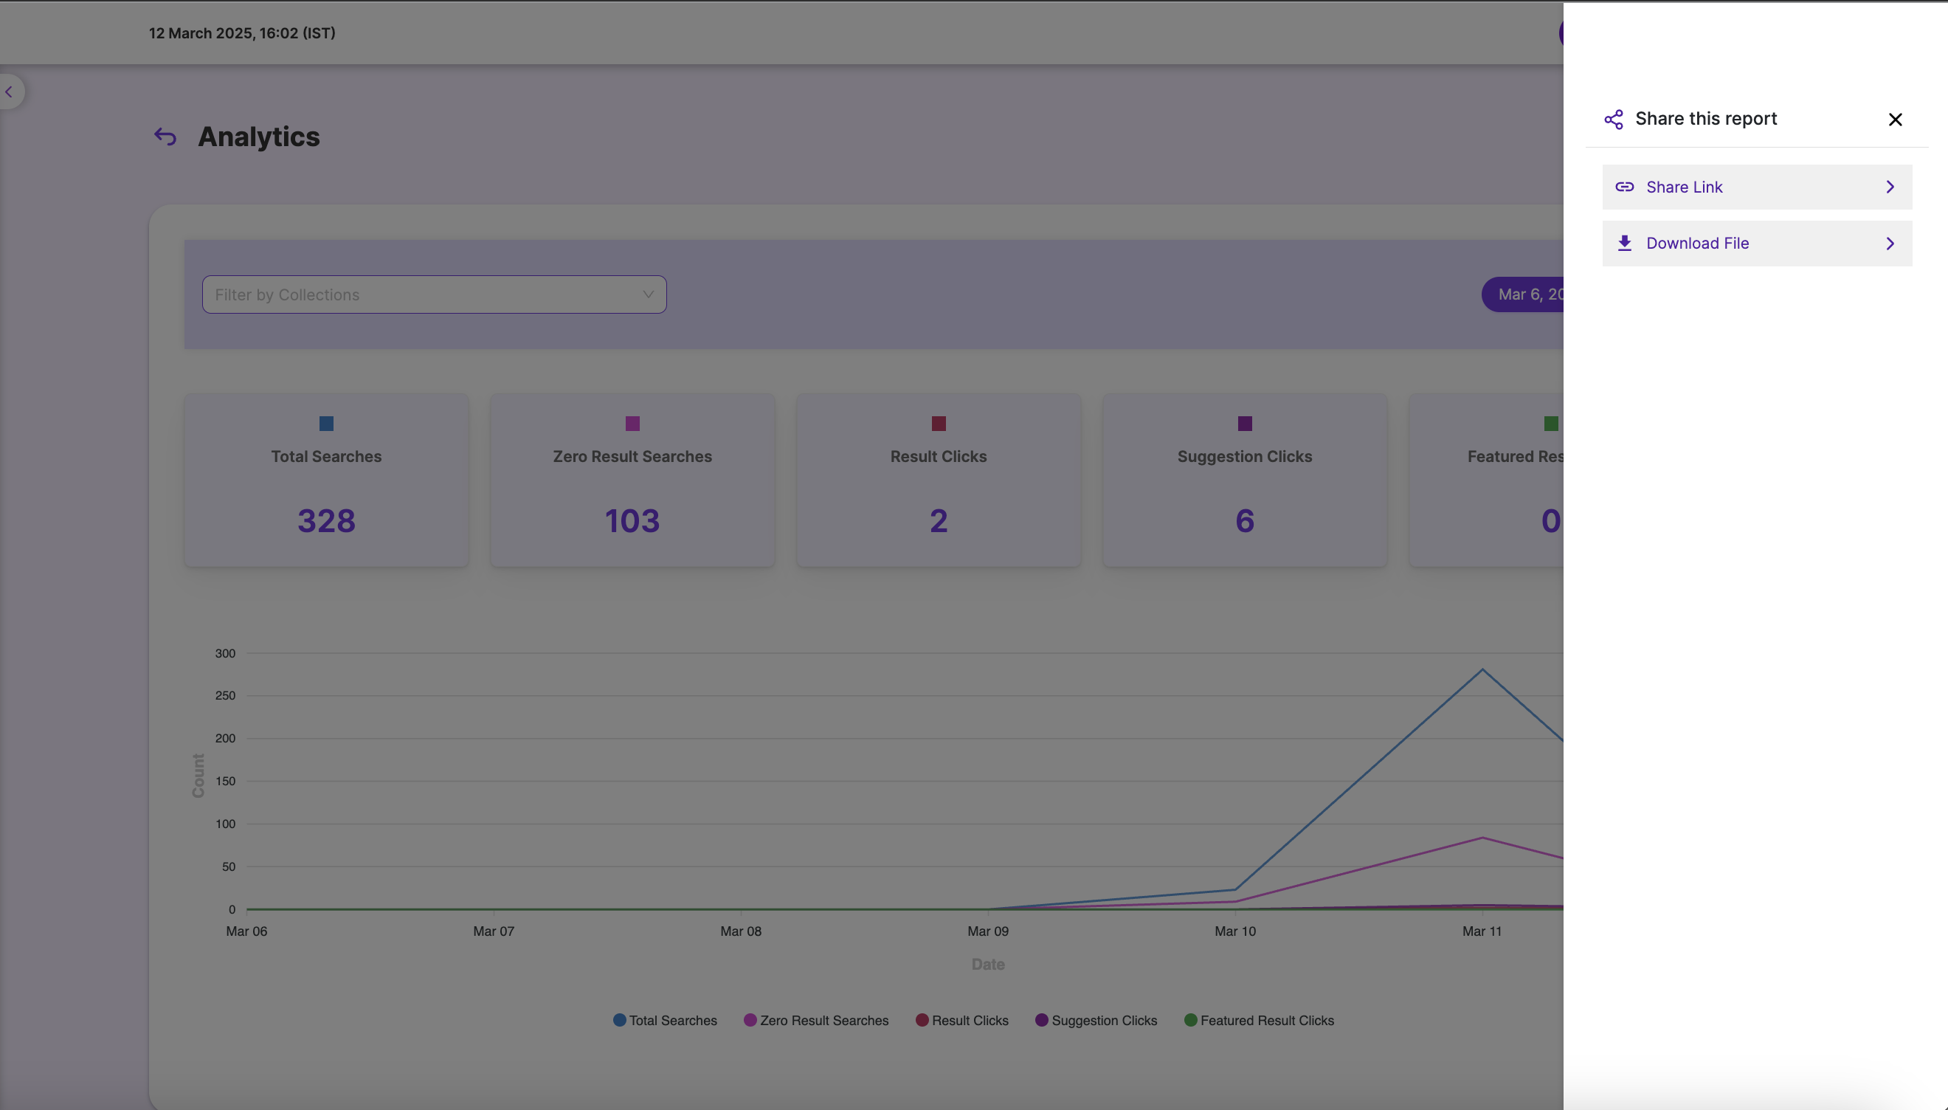Collapse the sidebar with the left chevron
The height and width of the screenshot is (1110, 1948).
pyautogui.click(x=9, y=92)
